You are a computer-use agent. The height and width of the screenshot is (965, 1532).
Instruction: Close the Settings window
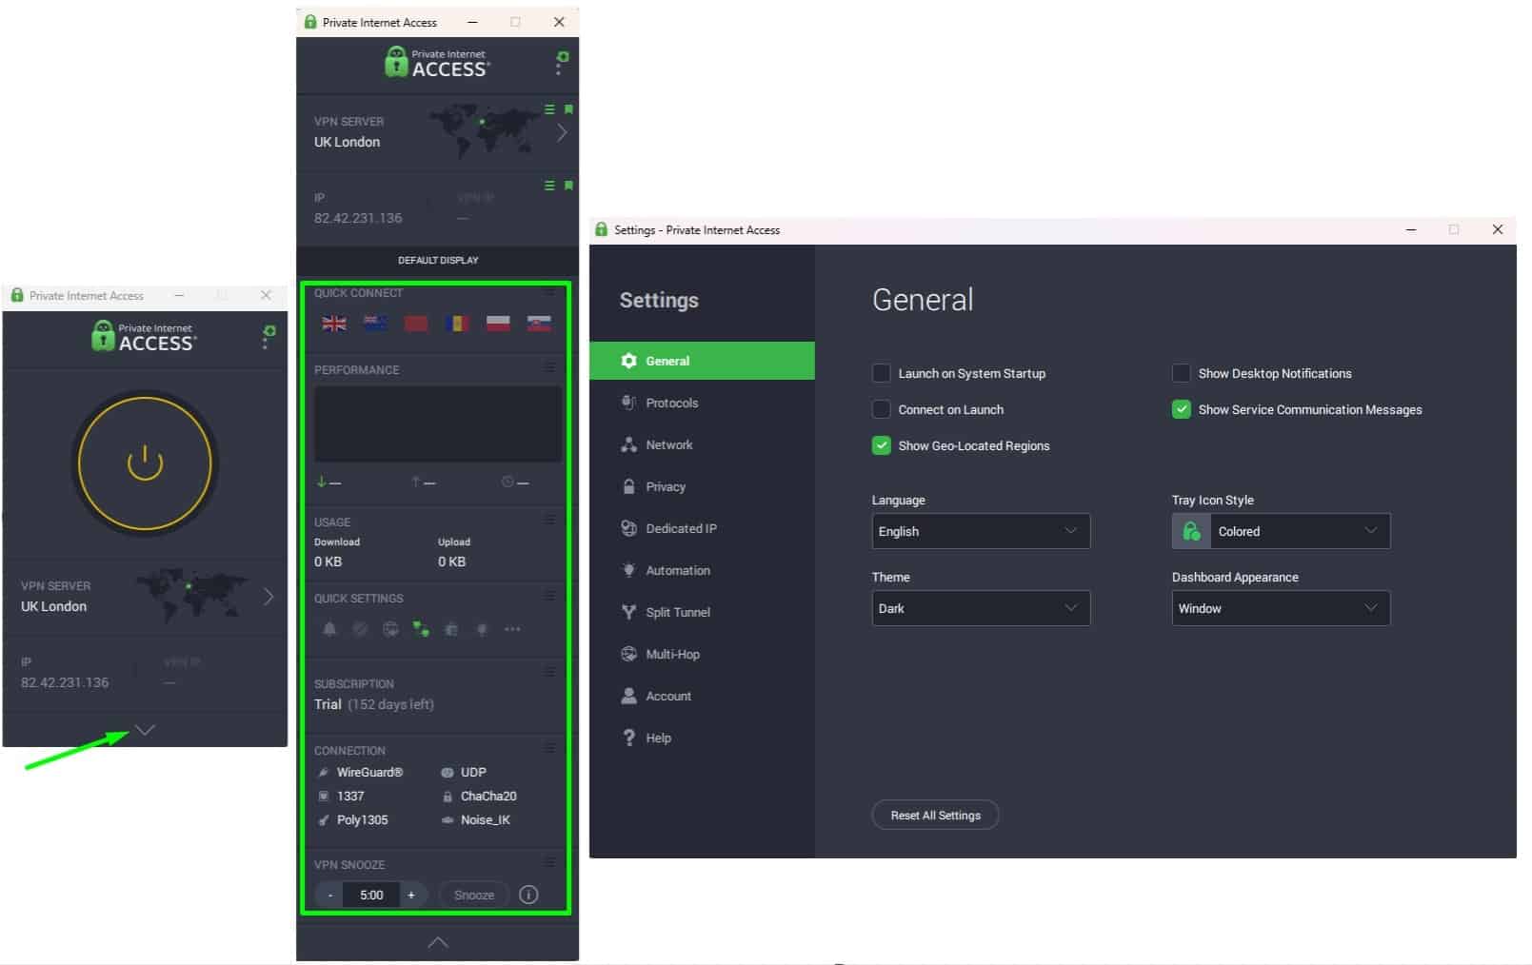pyautogui.click(x=1498, y=229)
